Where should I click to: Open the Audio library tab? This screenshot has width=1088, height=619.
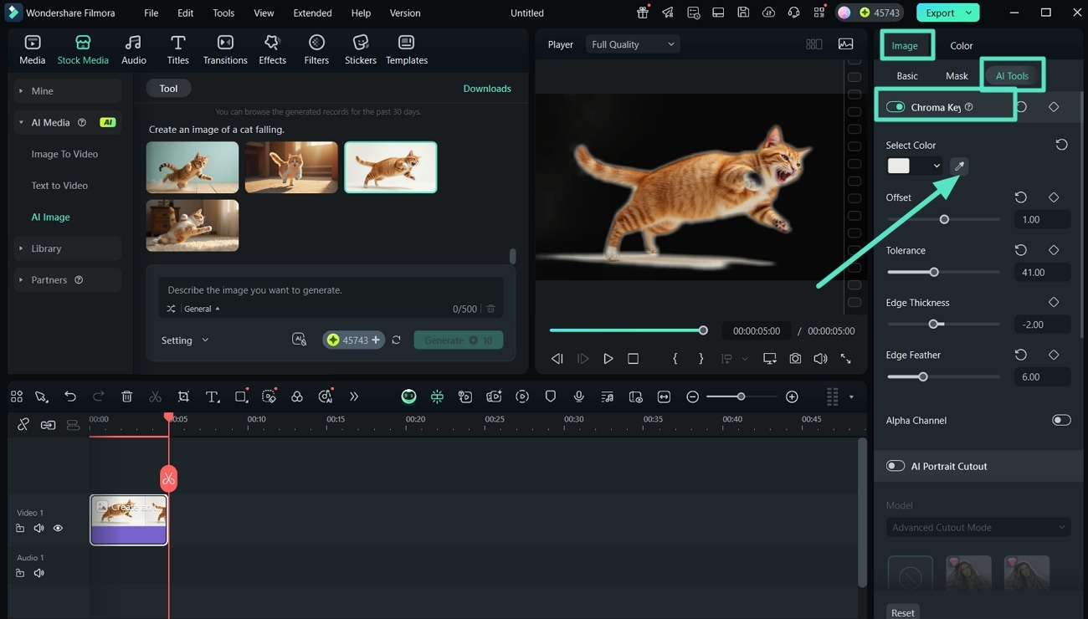click(x=133, y=50)
